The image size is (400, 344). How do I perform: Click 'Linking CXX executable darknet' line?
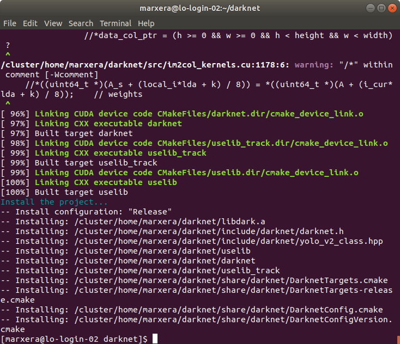coord(108,124)
